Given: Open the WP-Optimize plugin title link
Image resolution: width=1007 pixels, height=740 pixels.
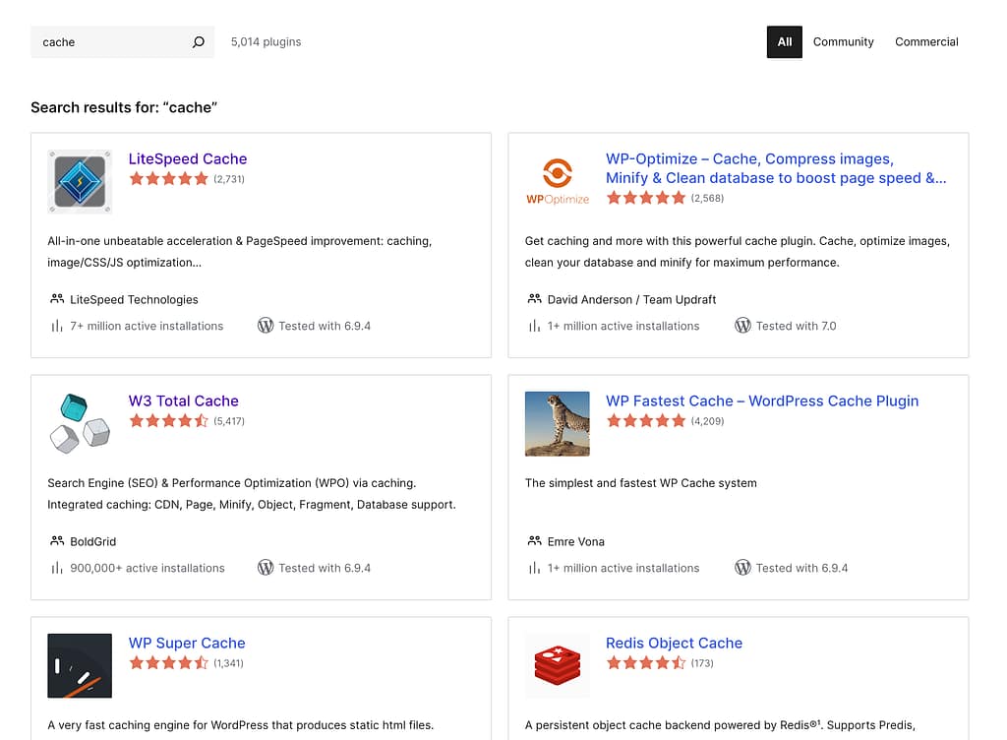Looking at the screenshot, I should click(x=776, y=168).
